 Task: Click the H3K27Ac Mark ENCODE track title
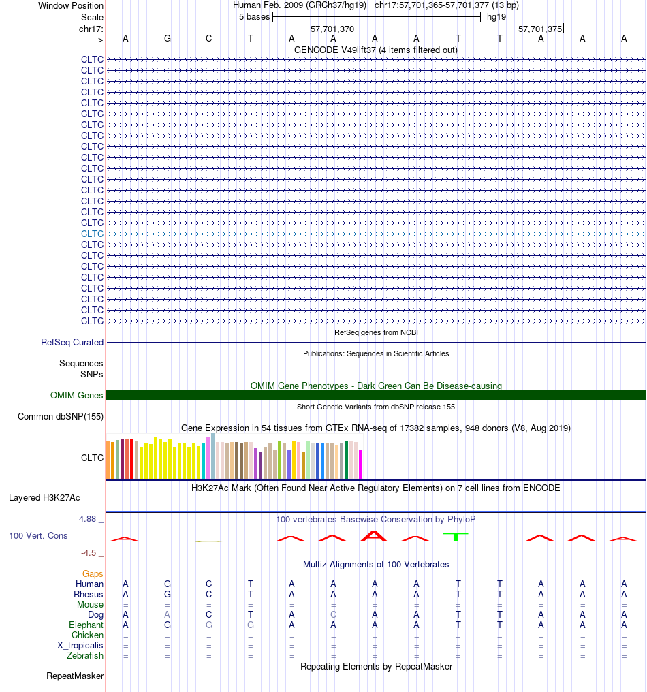pos(376,488)
